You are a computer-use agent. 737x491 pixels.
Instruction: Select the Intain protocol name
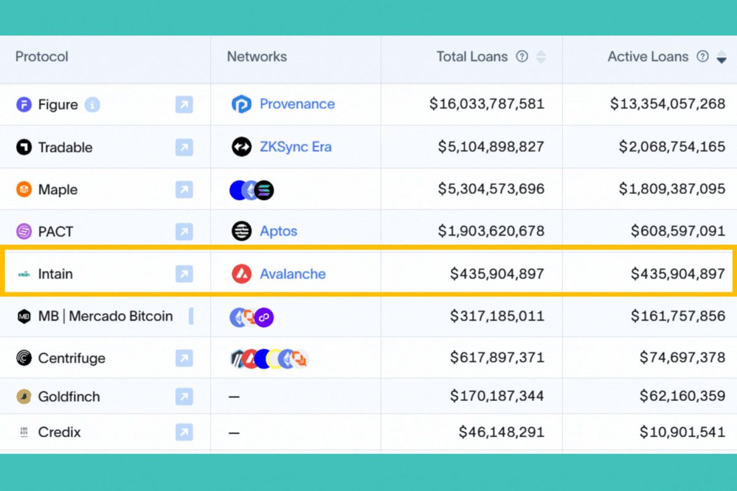tap(55, 274)
